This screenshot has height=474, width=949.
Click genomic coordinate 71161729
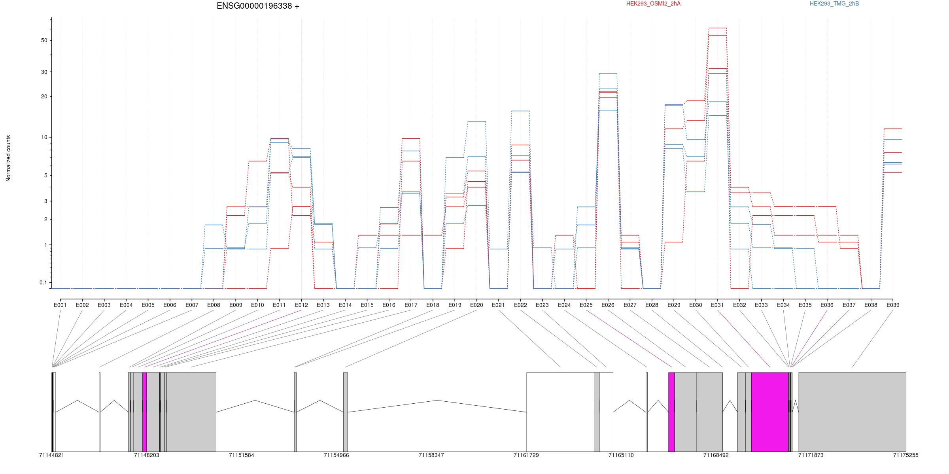pos(526,455)
